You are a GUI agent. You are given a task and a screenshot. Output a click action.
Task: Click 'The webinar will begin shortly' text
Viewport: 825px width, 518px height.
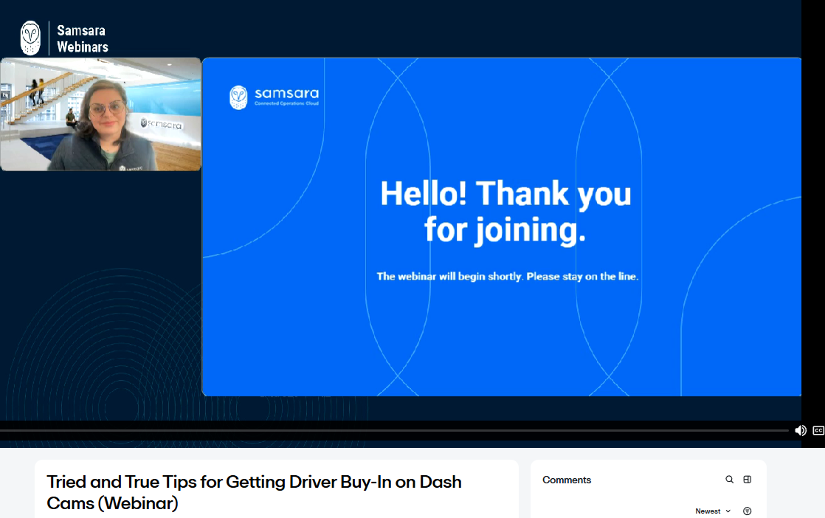point(507,277)
